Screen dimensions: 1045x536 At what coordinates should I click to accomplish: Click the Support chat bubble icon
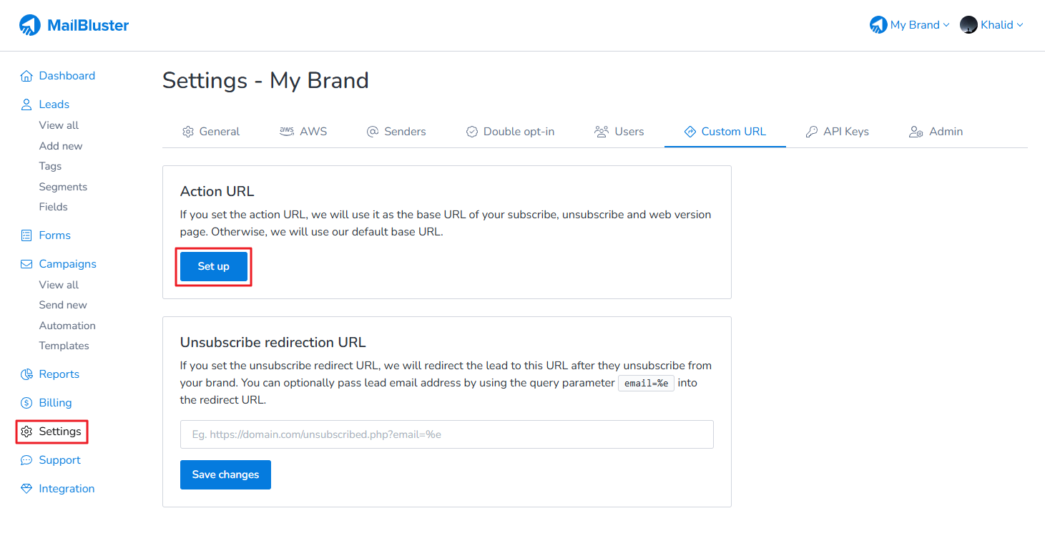(x=26, y=460)
